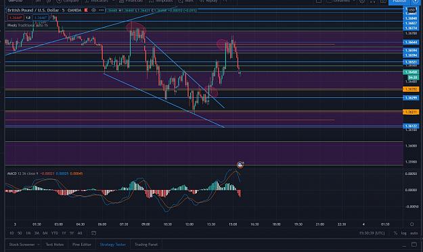Click the red flag icon after OANDA

click(86, 10)
